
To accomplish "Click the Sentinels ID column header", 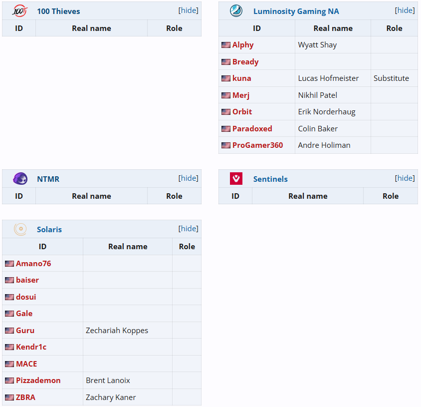I will 235,196.
